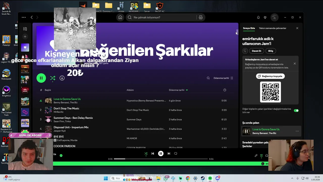Open Discord from the taskbar
The width and height of the screenshot is (323, 182).
click(218, 178)
